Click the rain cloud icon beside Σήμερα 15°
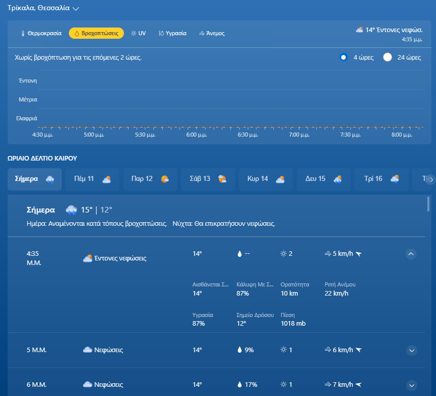This screenshot has height=396, width=436. [71, 209]
